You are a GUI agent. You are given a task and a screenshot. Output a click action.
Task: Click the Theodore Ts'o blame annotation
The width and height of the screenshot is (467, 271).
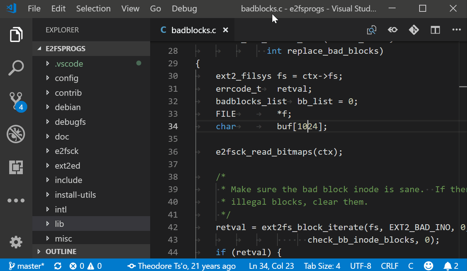(x=181, y=266)
